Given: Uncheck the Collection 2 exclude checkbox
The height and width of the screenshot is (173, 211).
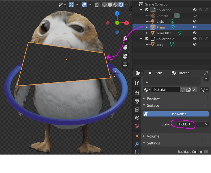Looking at the screenshot, I should click(x=147, y=39).
